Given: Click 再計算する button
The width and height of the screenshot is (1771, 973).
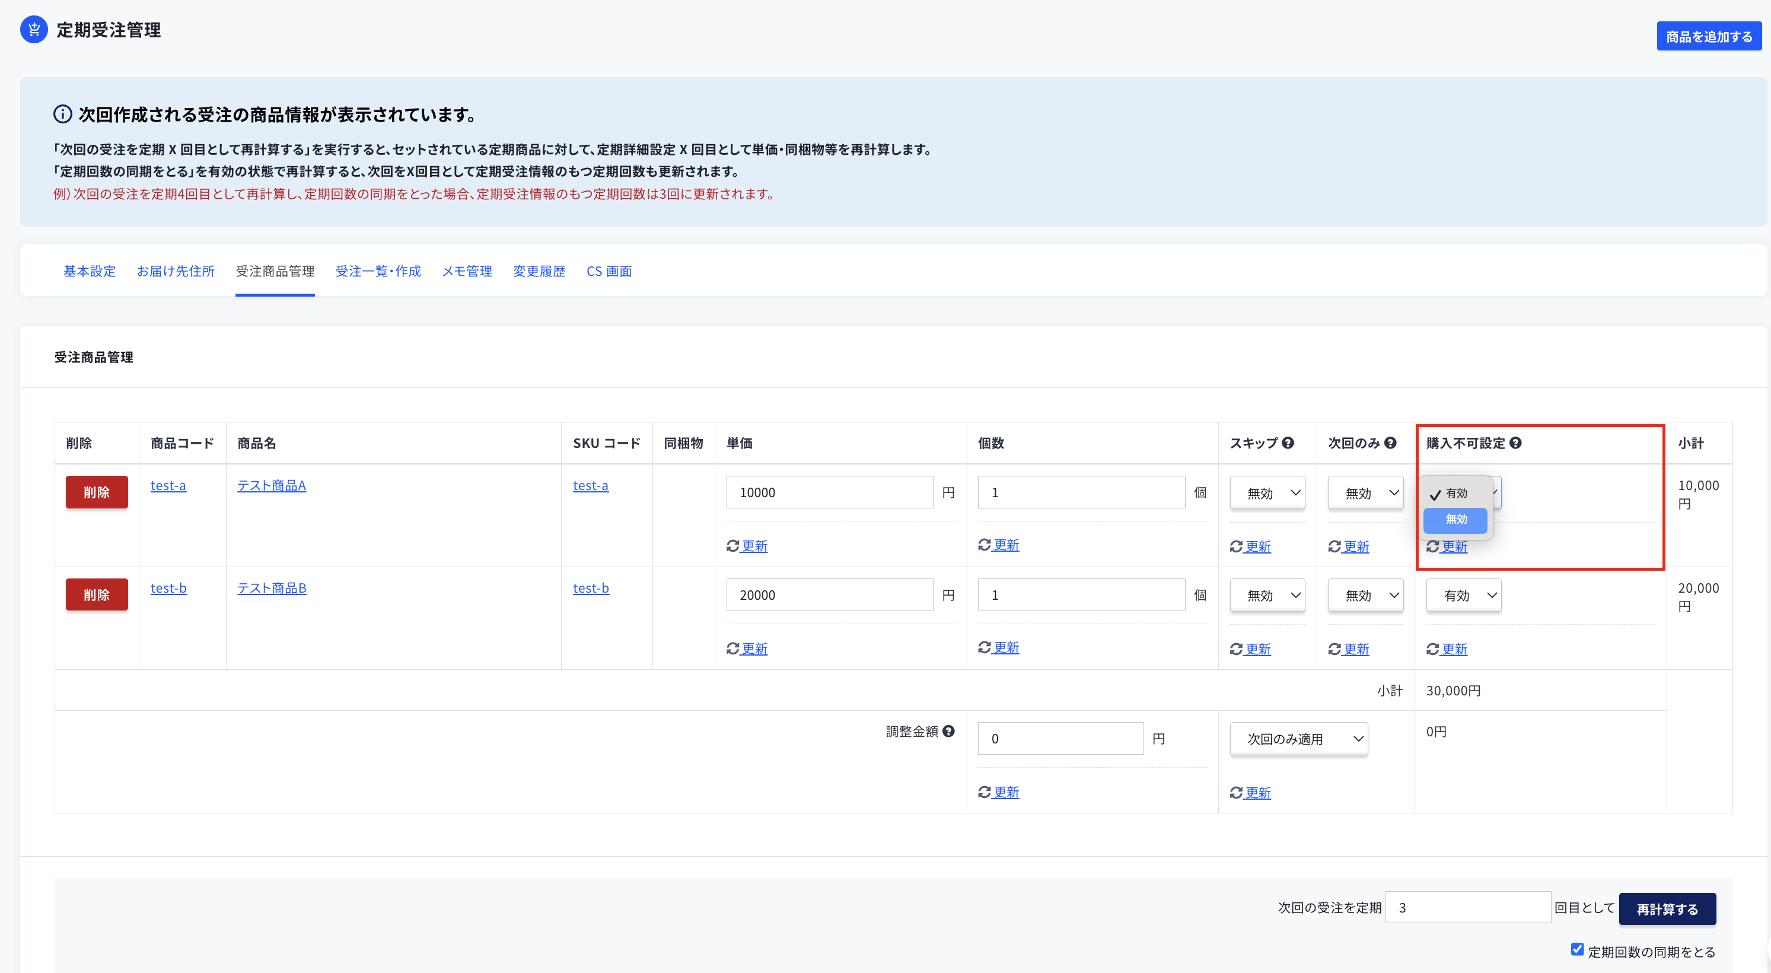Looking at the screenshot, I should point(1668,910).
